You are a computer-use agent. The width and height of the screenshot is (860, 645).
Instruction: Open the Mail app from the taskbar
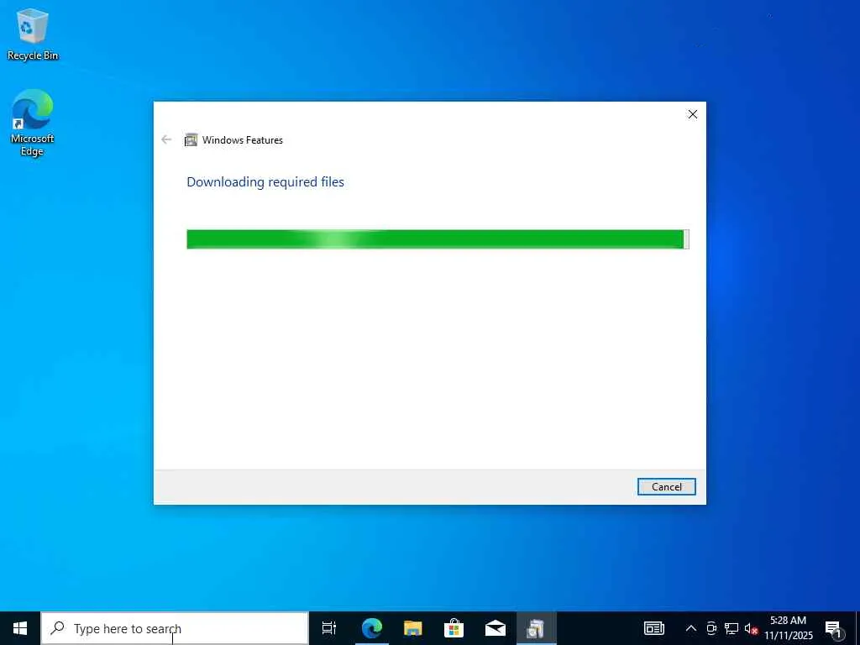(496, 628)
